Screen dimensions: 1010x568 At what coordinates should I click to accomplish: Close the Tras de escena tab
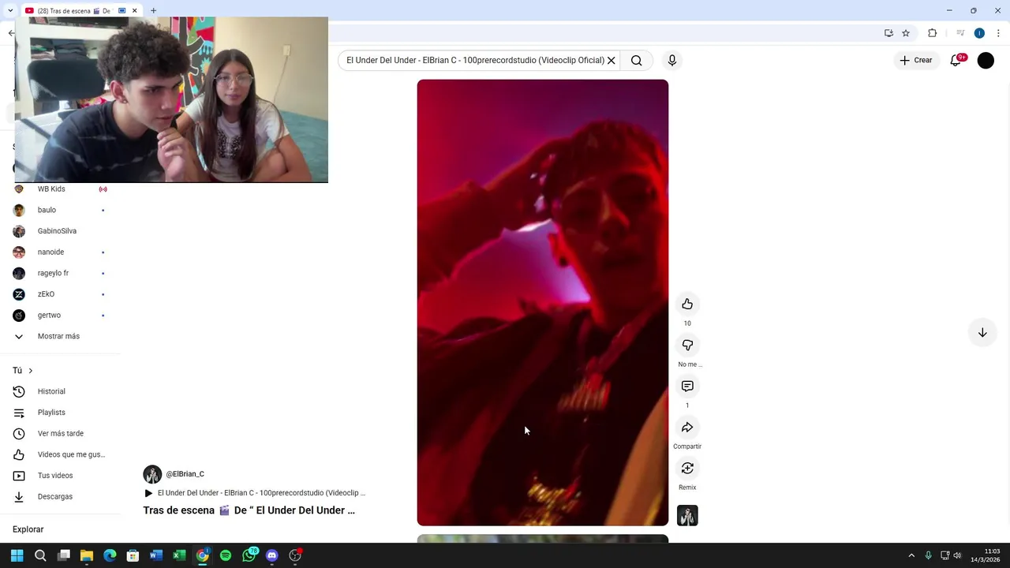(x=134, y=11)
